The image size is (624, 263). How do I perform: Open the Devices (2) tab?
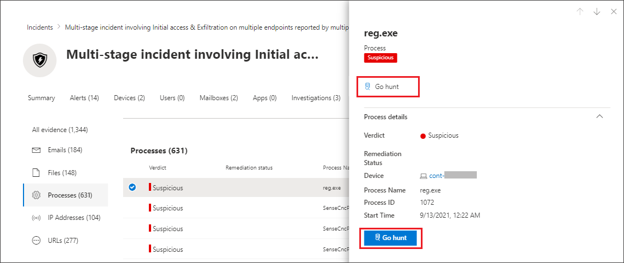pos(129,98)
